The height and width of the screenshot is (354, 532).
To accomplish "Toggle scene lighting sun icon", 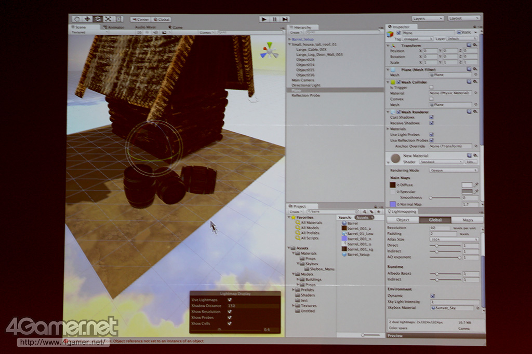I will (147, 33).
